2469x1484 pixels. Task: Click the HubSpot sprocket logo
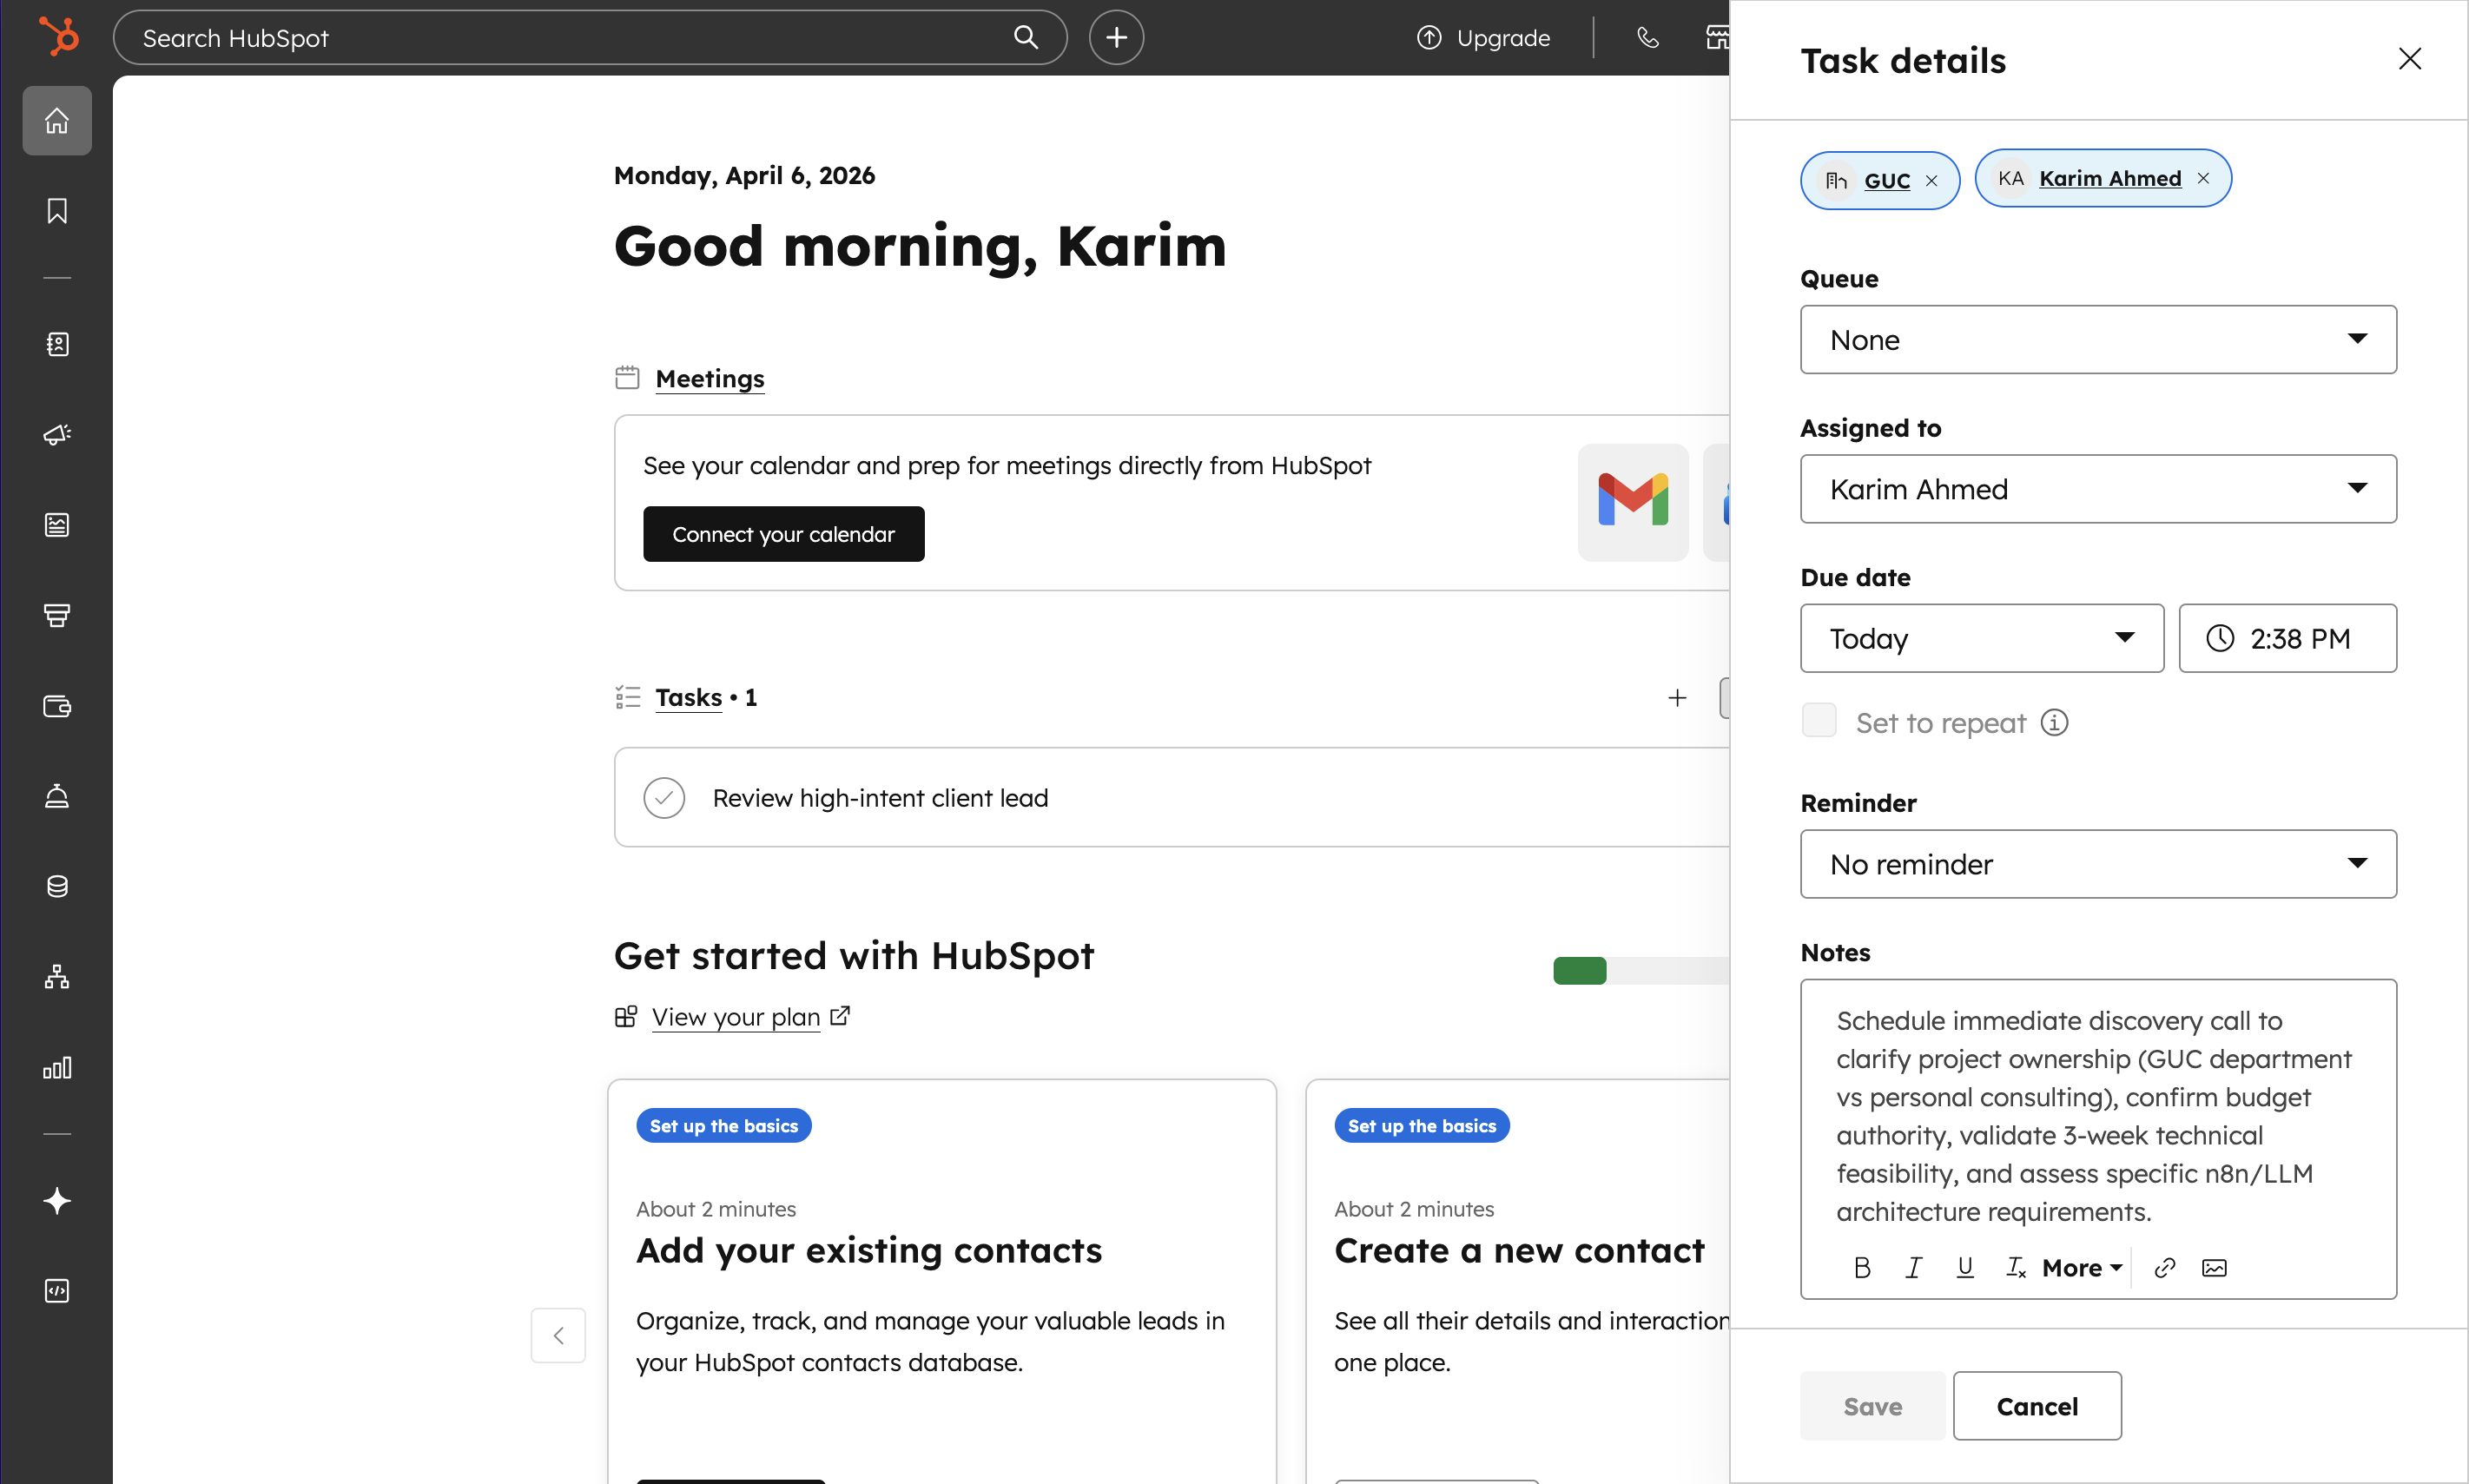coord(57,37)
